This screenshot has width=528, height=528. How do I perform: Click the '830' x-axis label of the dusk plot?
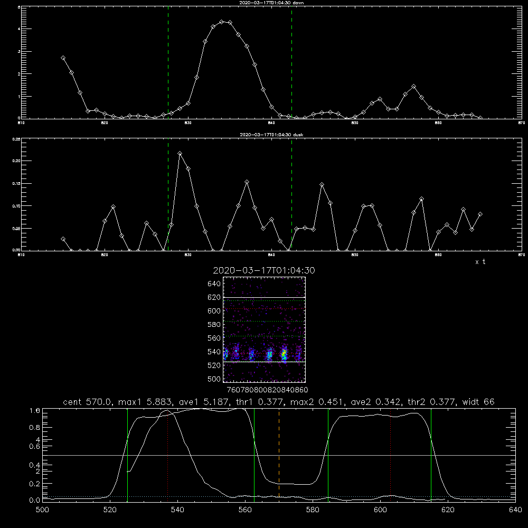point(188,255)
